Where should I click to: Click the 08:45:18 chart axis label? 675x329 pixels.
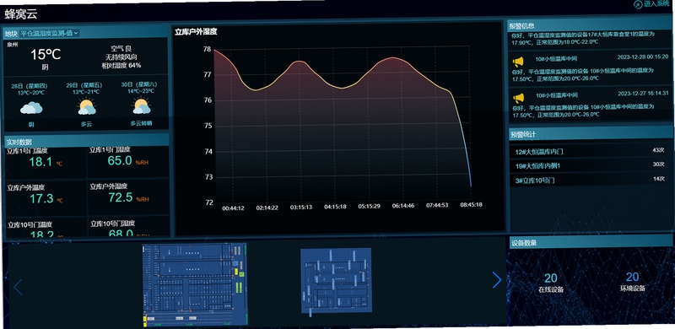click(x=471, y=204)
